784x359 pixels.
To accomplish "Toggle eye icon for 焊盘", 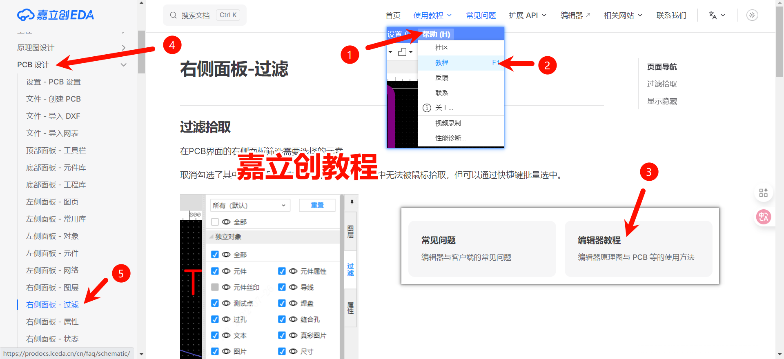I will click(x=293, y=303).
